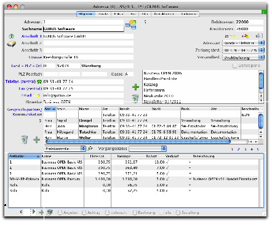
Task: Click the magnifier icon next to Preiskontrolle
Action: 90,149
